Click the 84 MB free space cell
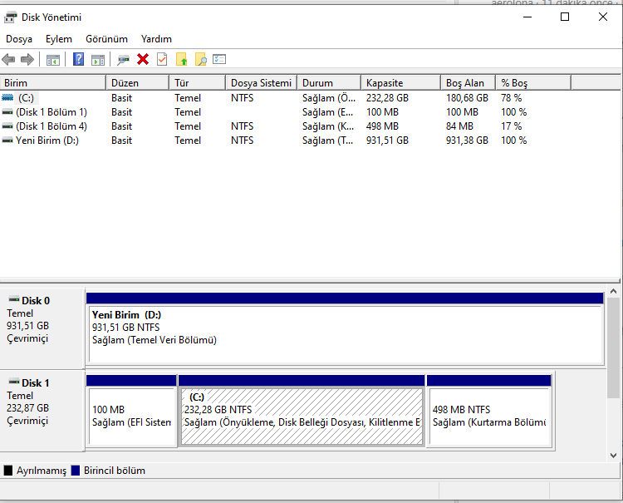Screen dimensions: 623x503 (x=459, y=126)
